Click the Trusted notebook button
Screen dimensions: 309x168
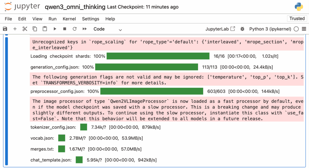click(x=297, y=19)
